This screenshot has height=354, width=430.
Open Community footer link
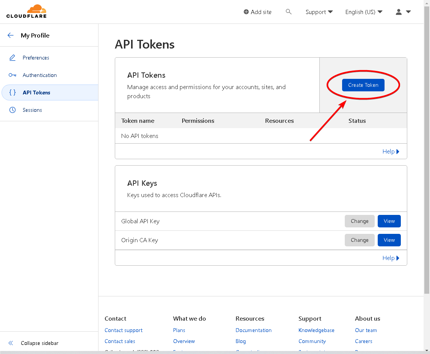[312, 341]
